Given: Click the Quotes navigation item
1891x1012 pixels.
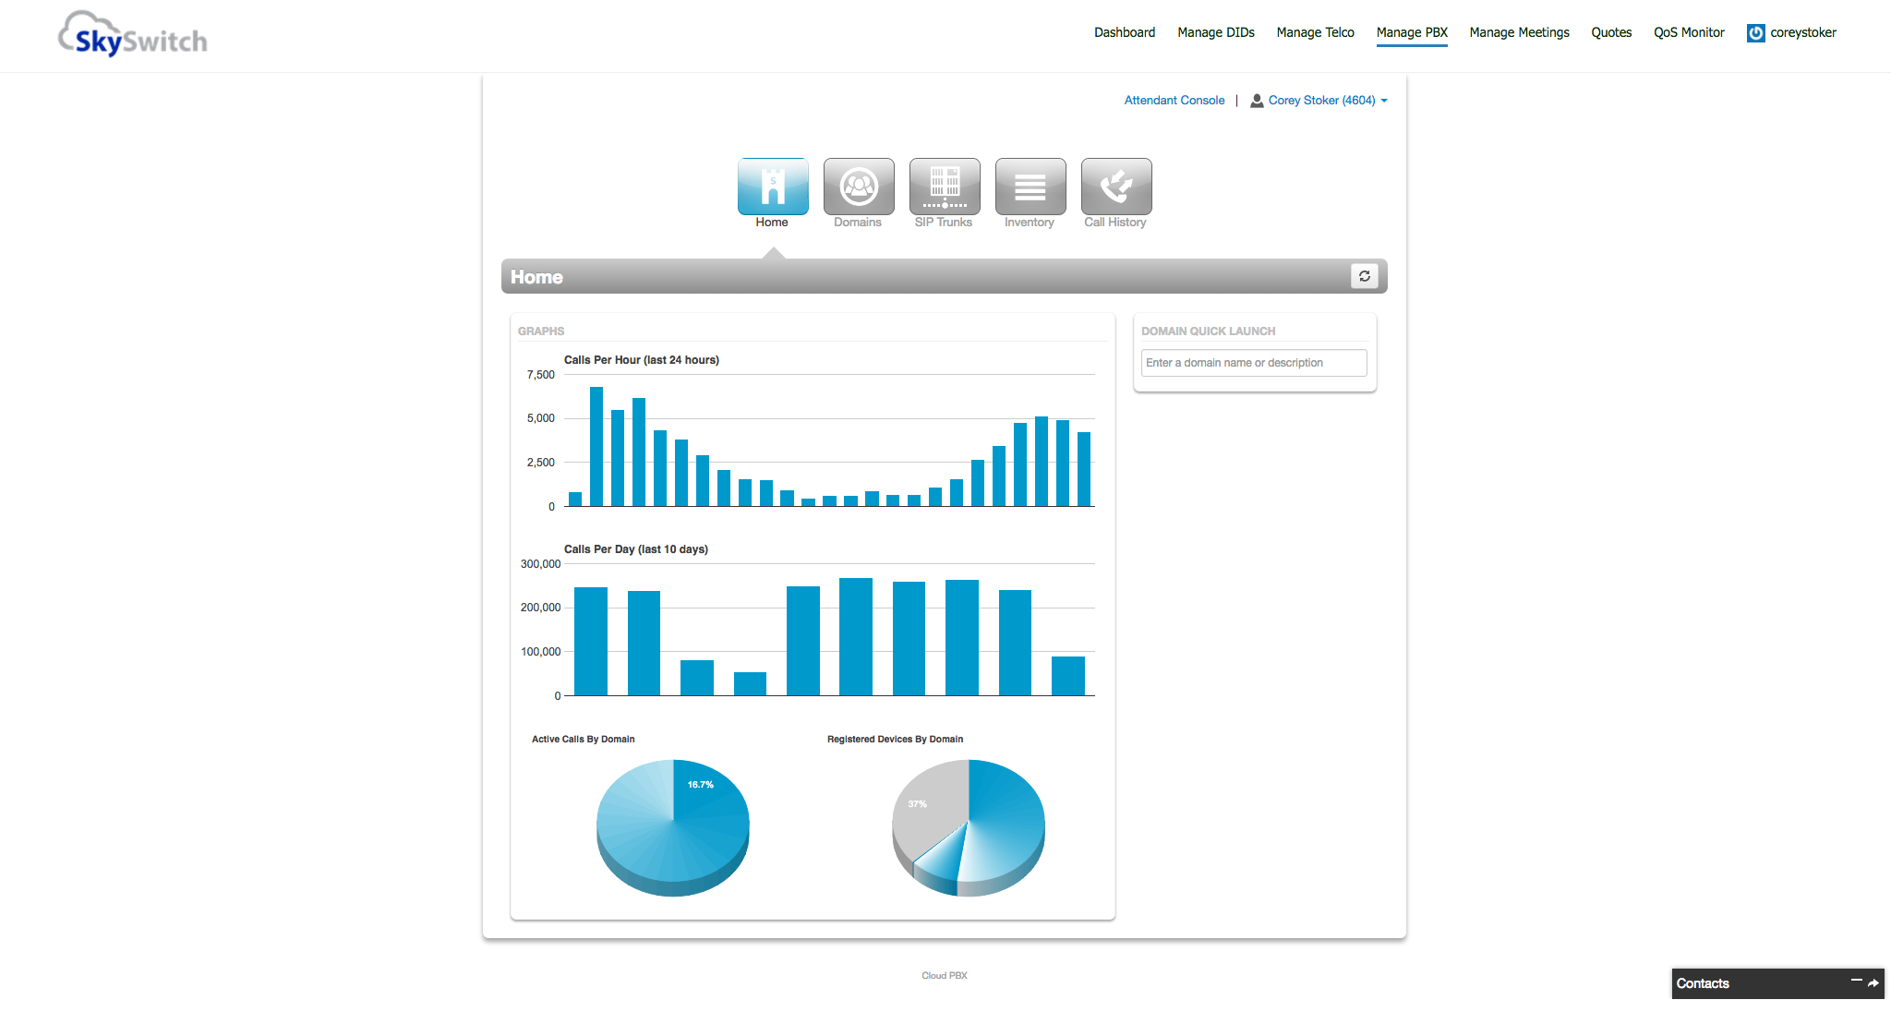Looking at the screenshot, I should [1610, 32].
